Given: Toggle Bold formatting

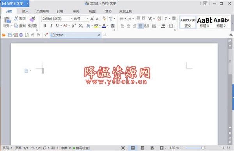Looking at the screenshot, I should [44, 26].
